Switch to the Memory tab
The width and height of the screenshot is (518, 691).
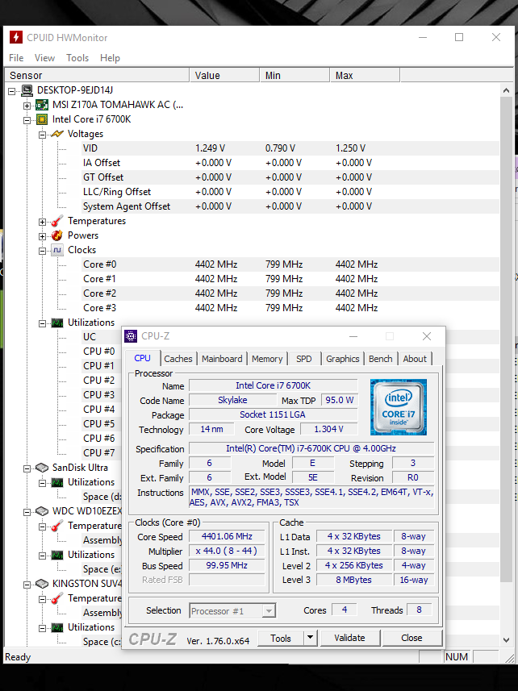click(267, 359)
